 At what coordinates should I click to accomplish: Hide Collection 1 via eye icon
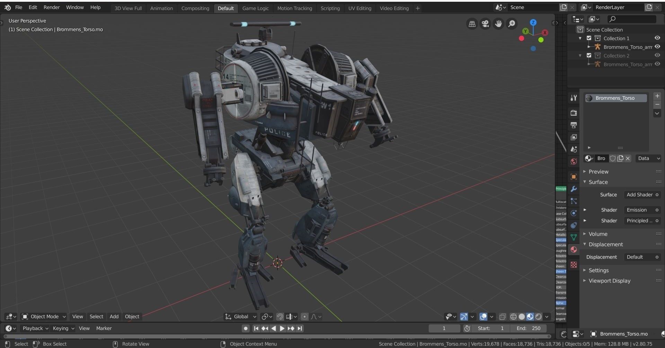click(657, 38)
